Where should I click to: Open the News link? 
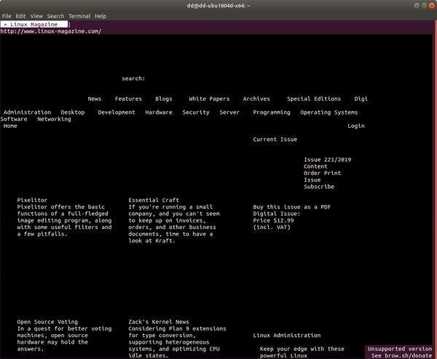point(95,99)
